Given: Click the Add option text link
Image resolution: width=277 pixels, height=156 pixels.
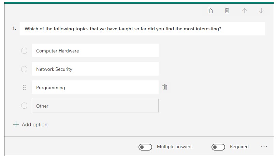Looking at the screenshot, I should point(34,125).
